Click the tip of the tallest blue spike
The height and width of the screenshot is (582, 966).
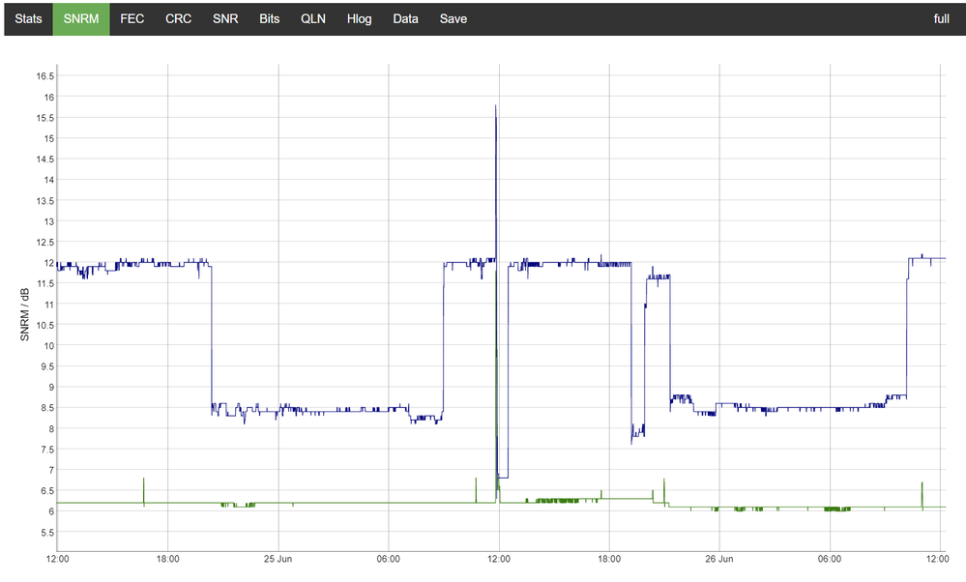496,106
